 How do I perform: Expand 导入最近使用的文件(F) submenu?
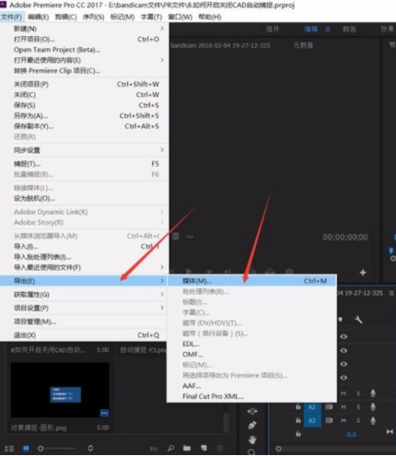(85, 267)
